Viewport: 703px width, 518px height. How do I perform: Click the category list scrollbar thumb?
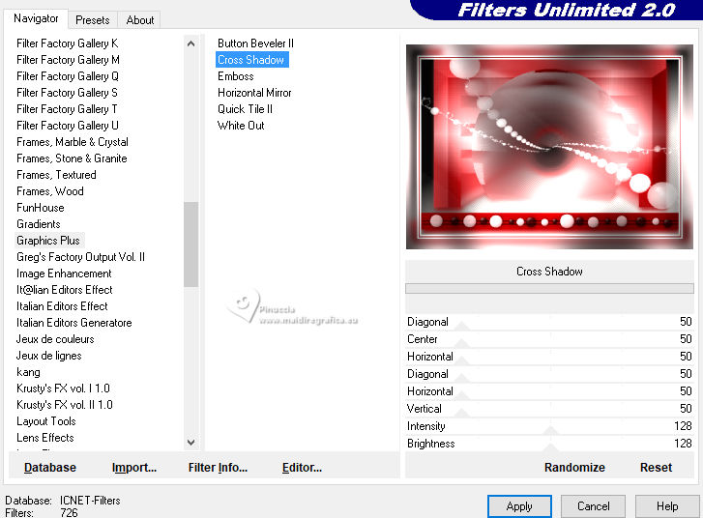(191, 245)
